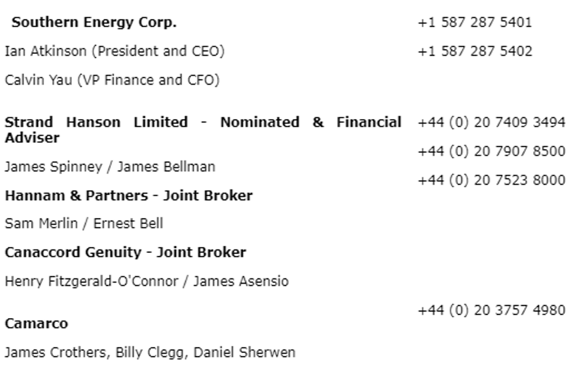Click the name James Asensio
Screen dimensions: 581x366
pos(241,281)
